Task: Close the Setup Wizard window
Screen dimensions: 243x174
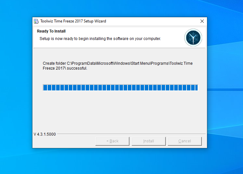Action: coord(202,21)
